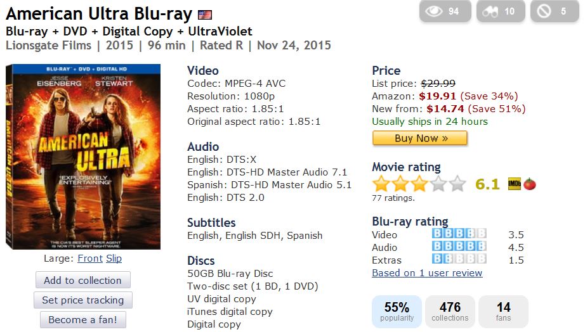585x332 pixels.
Task: Click the blocked counter showing 5
Action: (555, 11)
